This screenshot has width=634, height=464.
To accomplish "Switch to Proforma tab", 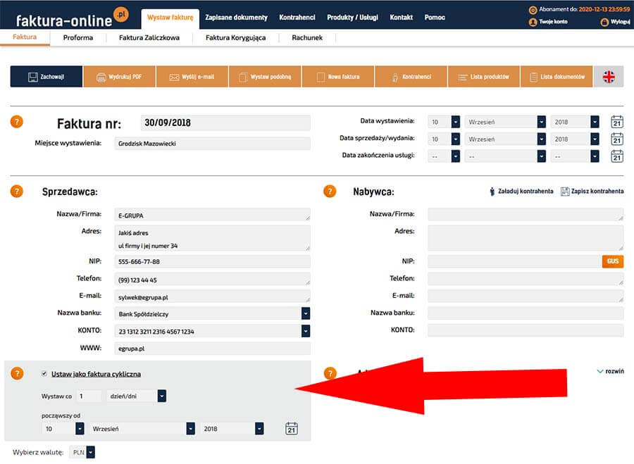I will click(x=78, y=37).
